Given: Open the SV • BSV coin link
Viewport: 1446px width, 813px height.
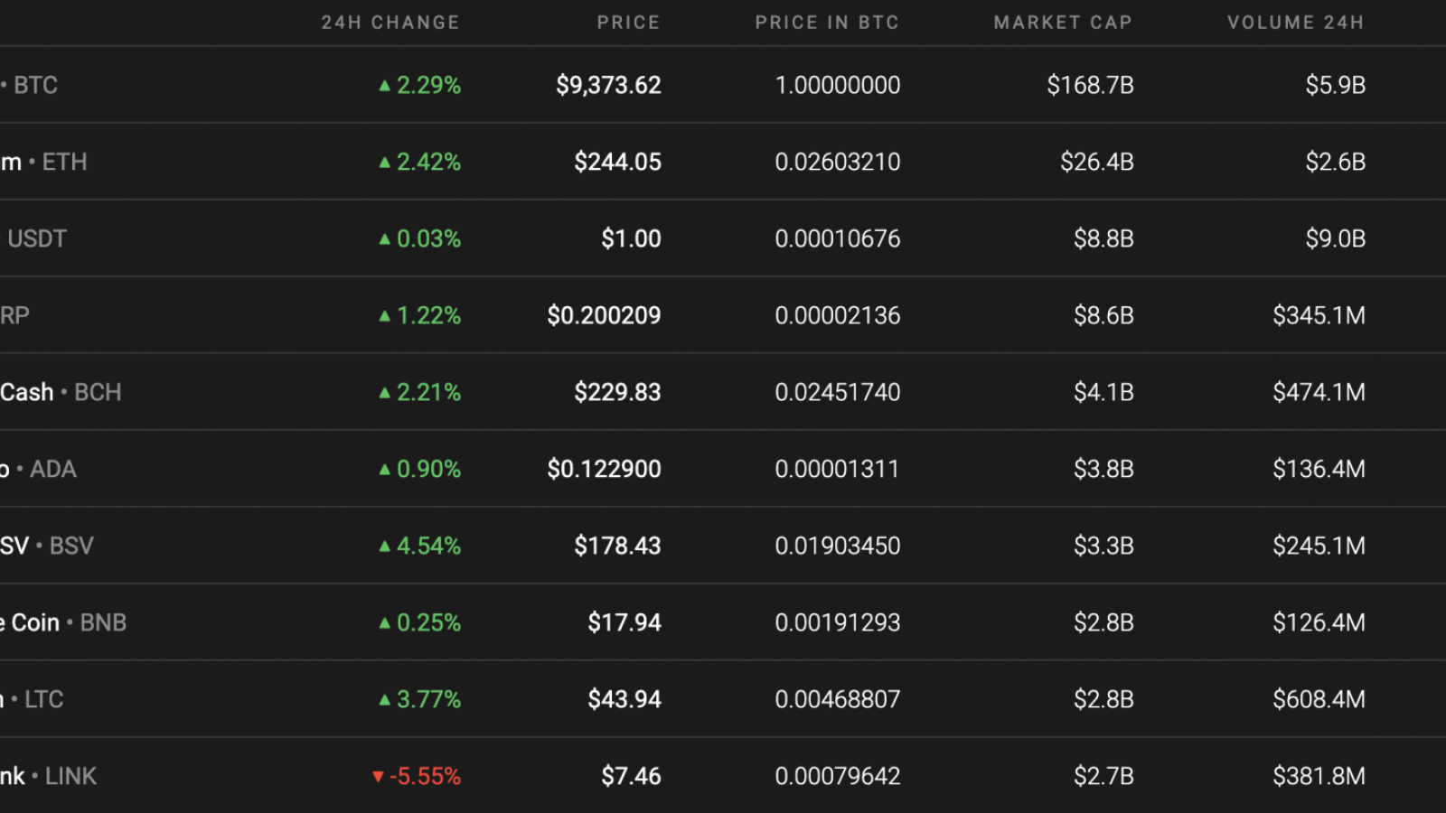Looking at the screenshot, I should pyautogui.click(x=47, y=546).
